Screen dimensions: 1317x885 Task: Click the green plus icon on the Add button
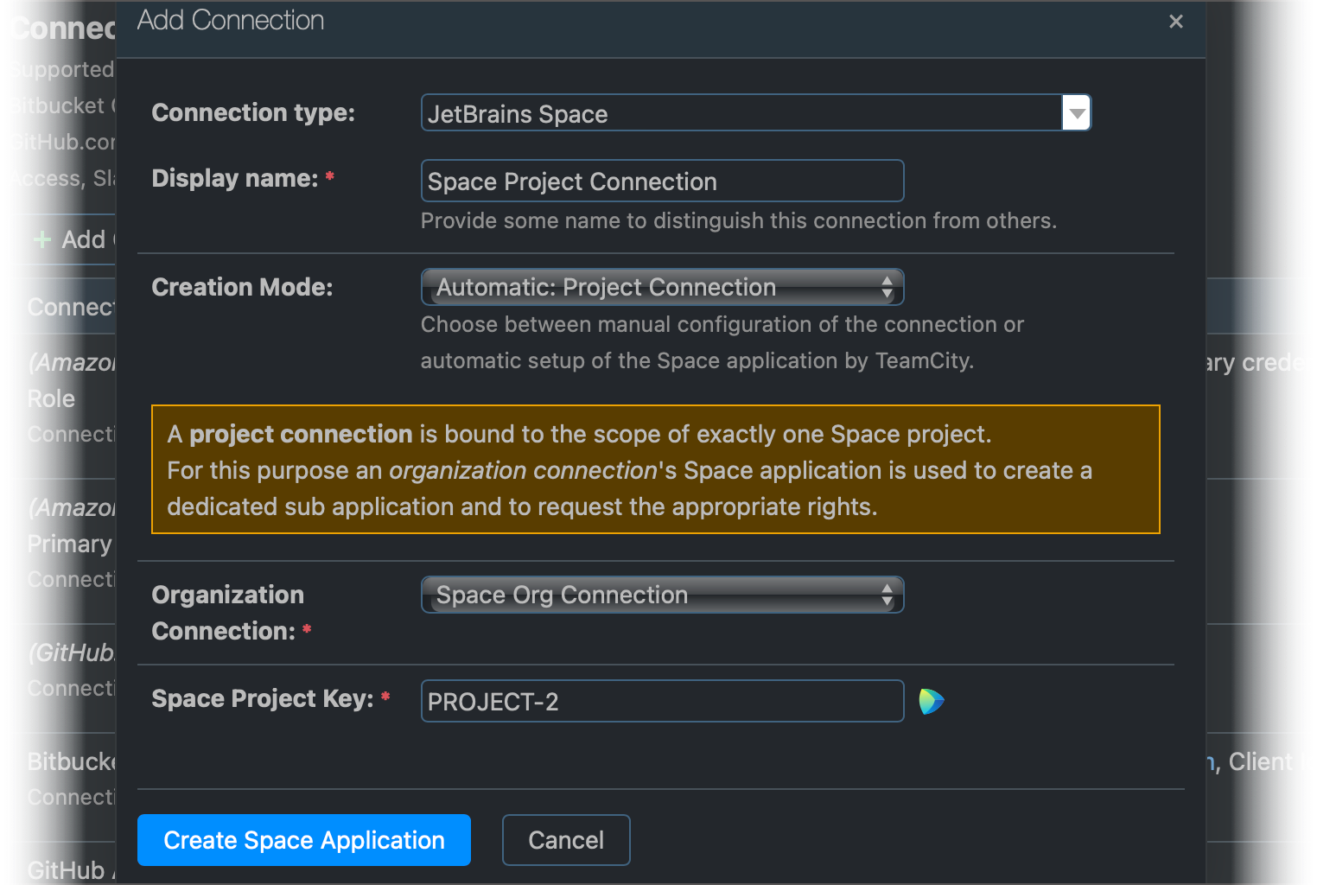(x=42, y=239)
